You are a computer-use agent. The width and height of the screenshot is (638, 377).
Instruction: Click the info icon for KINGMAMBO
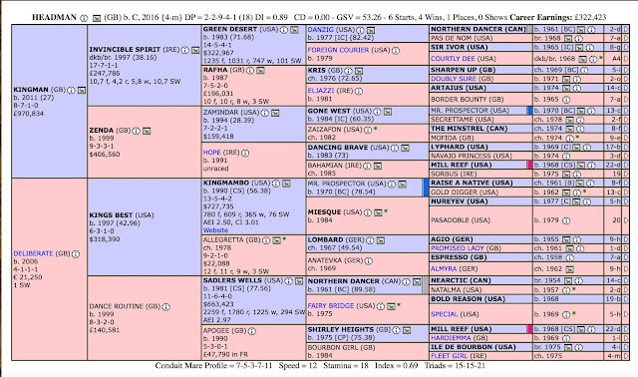(276, 184)
